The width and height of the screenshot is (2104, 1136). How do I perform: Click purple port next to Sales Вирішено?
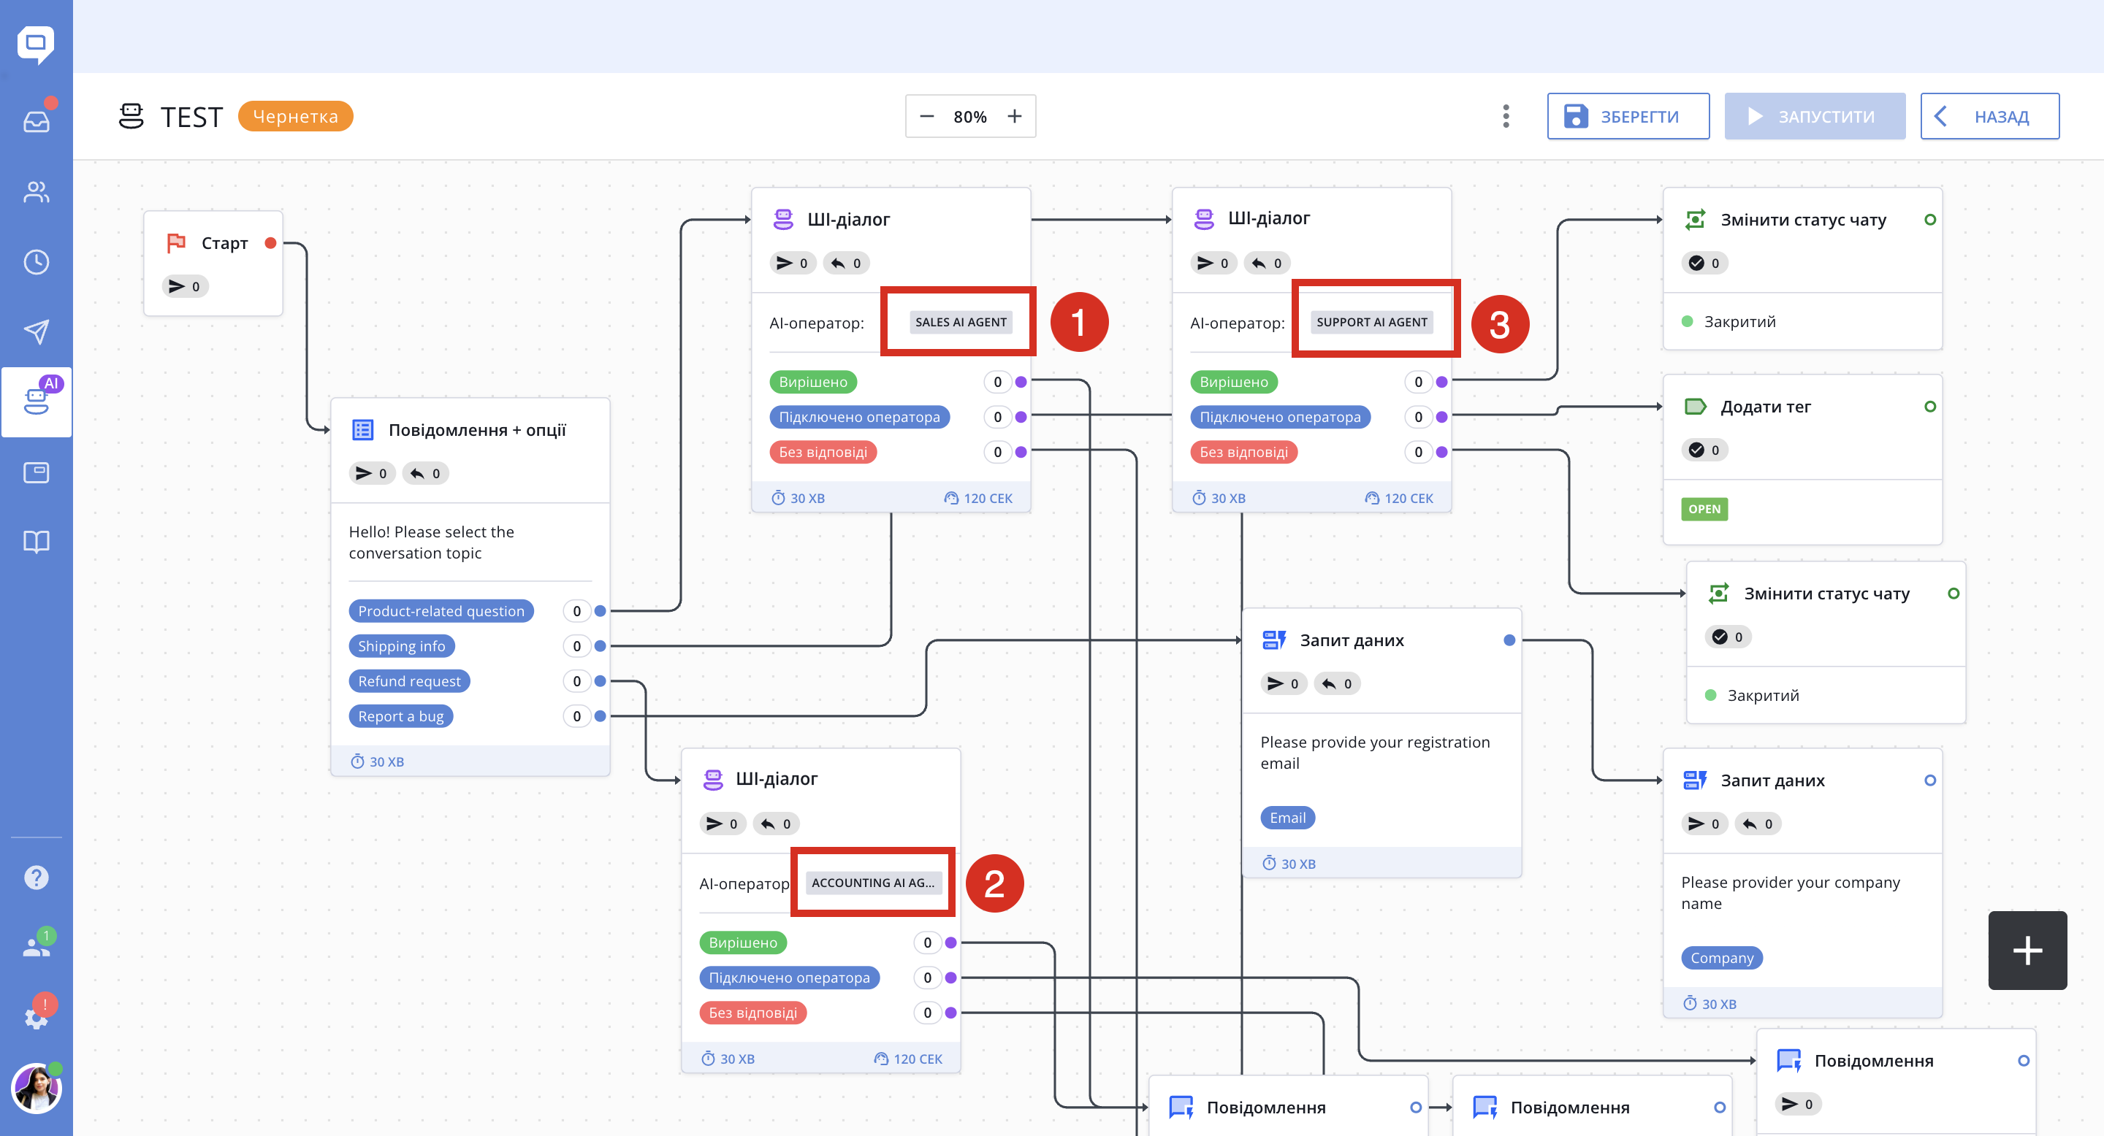(x=1021, y=382)
